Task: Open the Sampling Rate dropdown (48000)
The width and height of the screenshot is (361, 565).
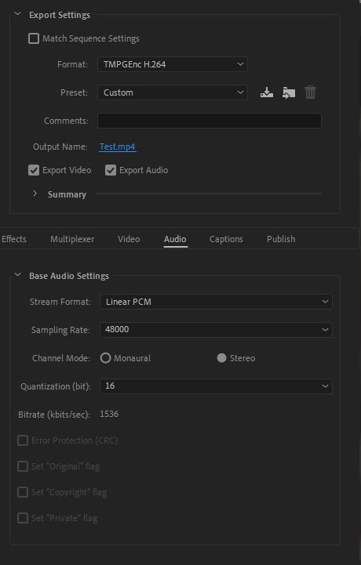Action: tap(216, 329)
